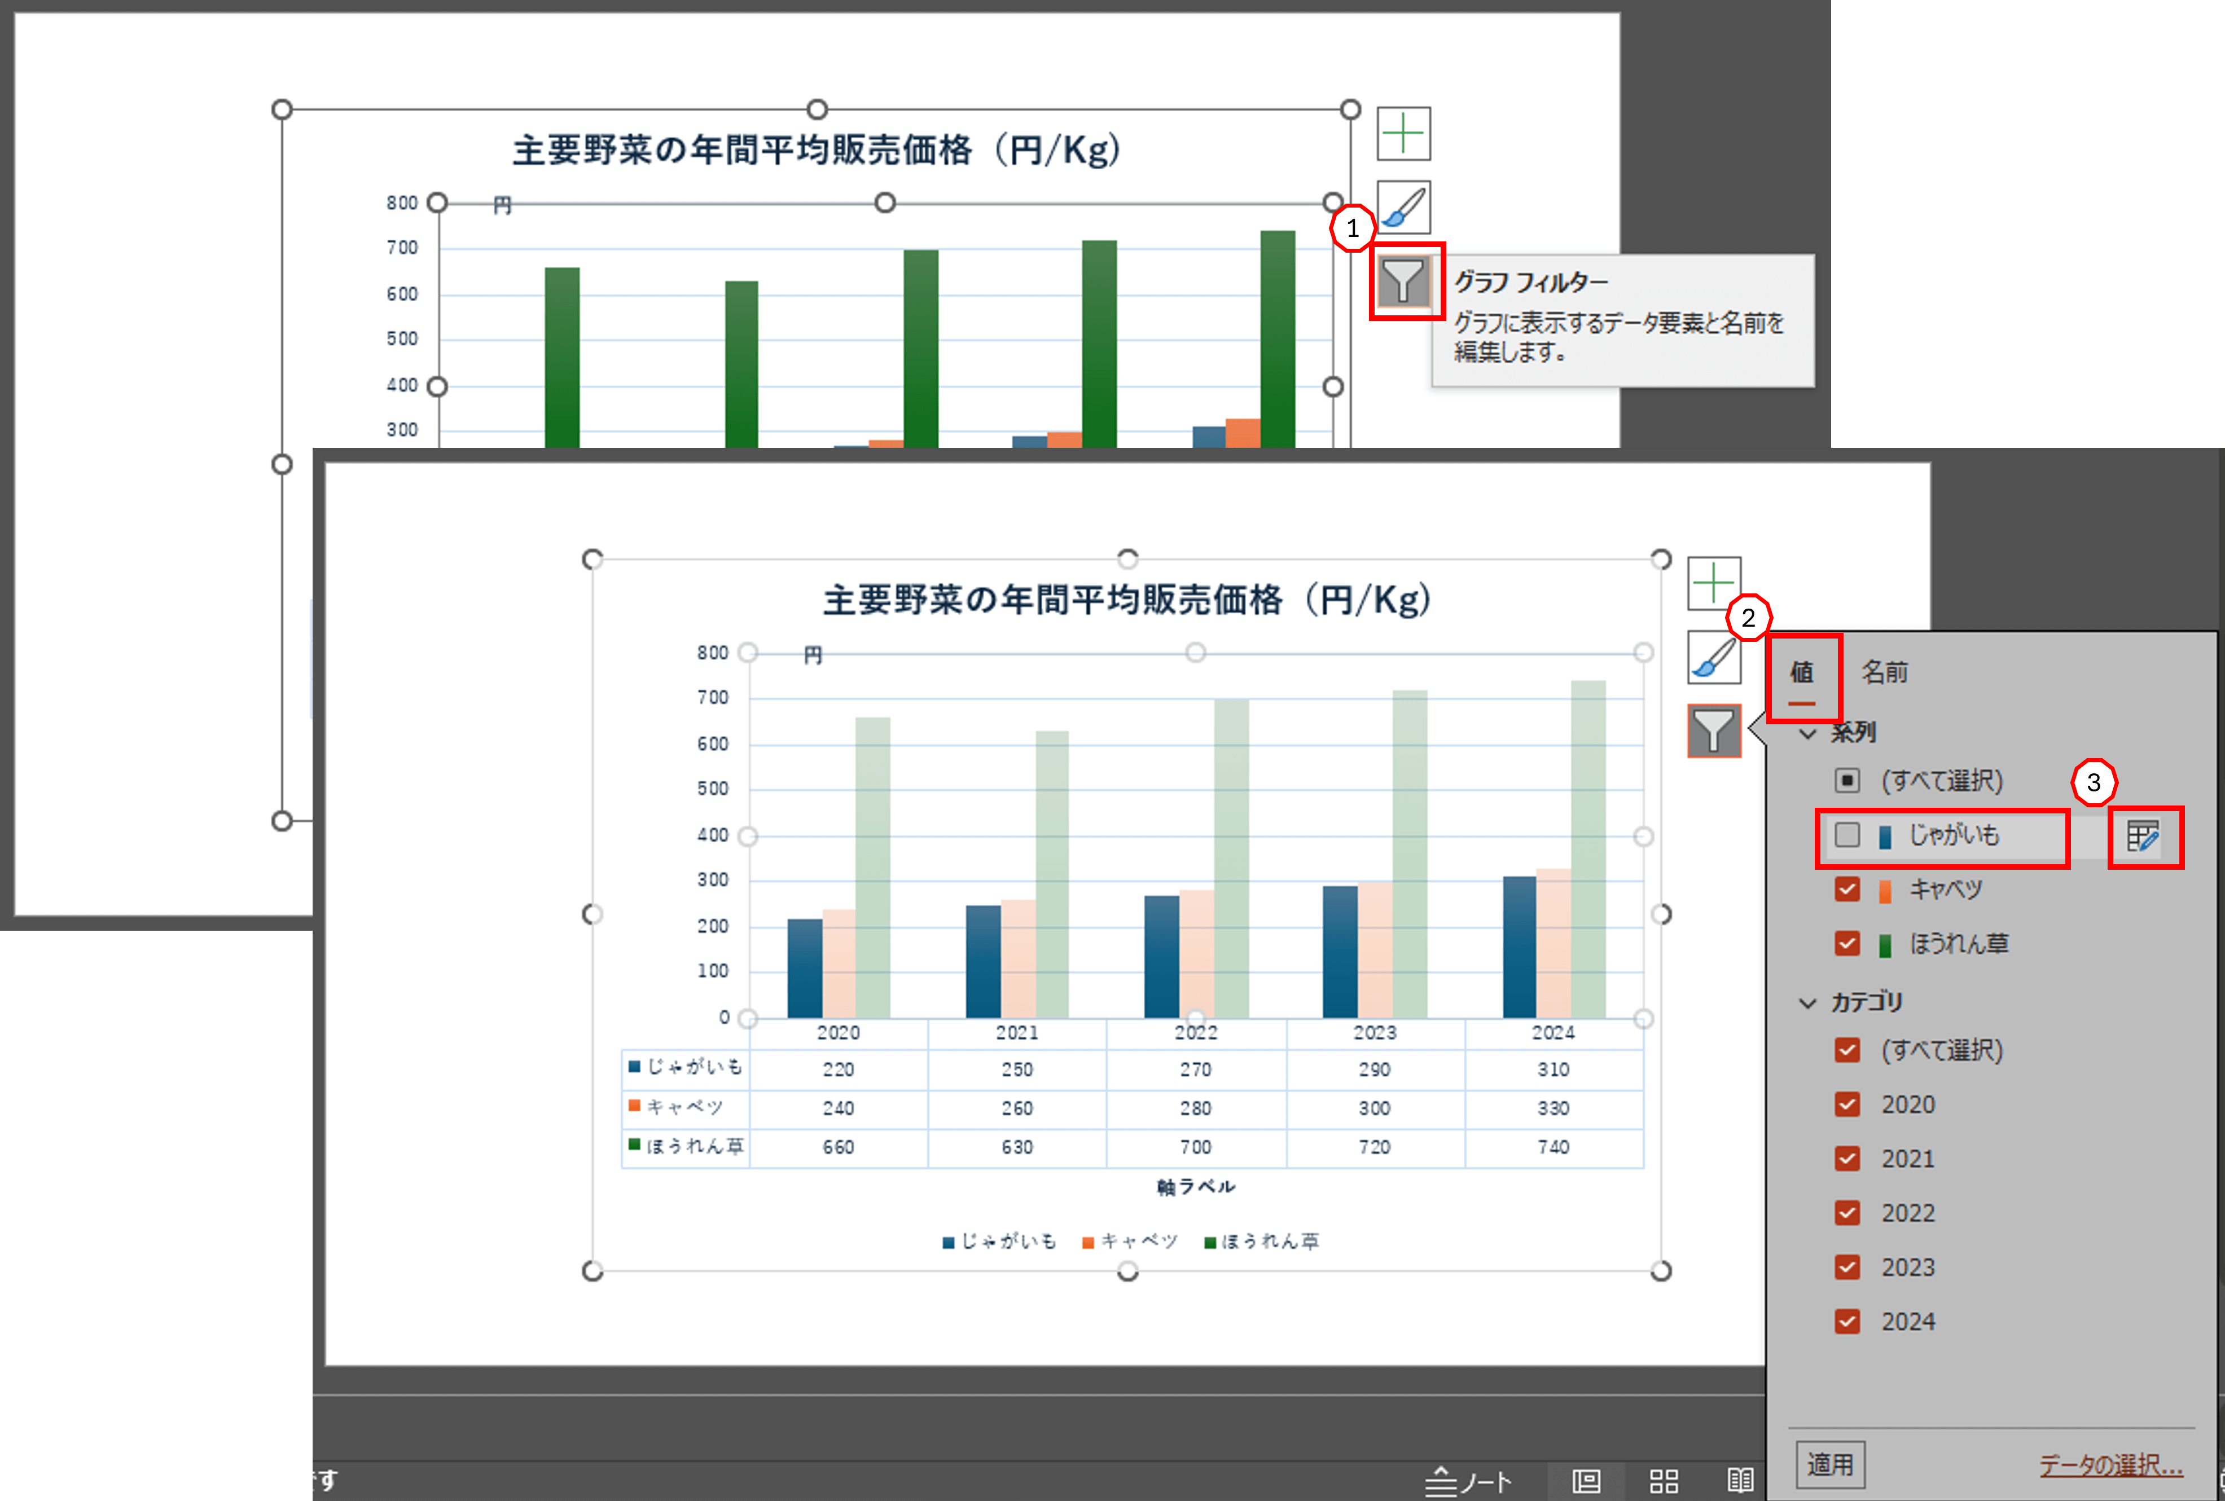The height and width of the screenshot is (1501, 2225).
Task: Switch to Reading view book icon
Action: coord(1740,1481)
